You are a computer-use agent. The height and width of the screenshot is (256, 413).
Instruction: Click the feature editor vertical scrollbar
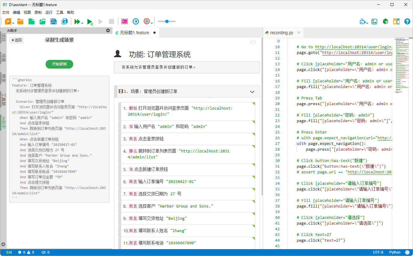(262, 117)
